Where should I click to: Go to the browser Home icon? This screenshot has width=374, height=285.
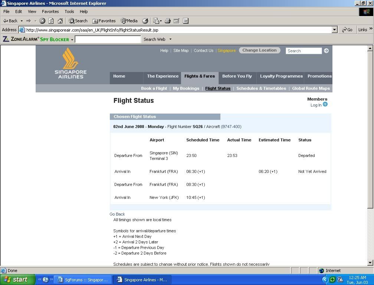pyautogui.click(x=60, y=21)
